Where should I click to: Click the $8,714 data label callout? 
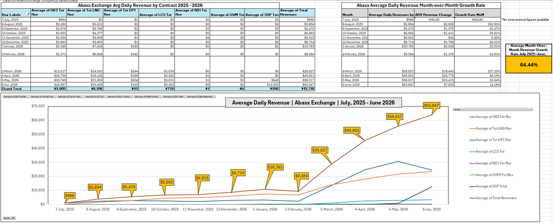click(239, 172)
